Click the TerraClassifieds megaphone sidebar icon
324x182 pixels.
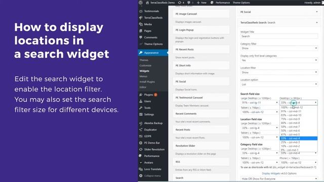(x=141, y=18)
